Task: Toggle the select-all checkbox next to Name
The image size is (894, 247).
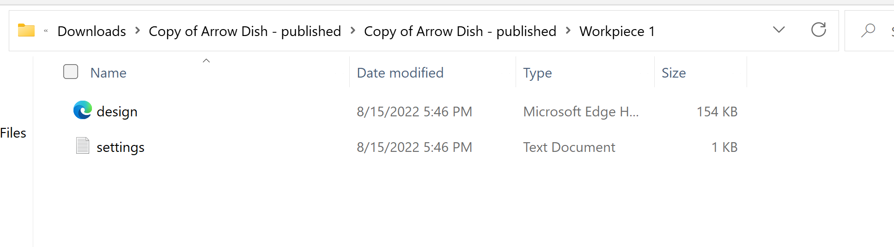Action: pyautogui.click(x=71, y=72)
